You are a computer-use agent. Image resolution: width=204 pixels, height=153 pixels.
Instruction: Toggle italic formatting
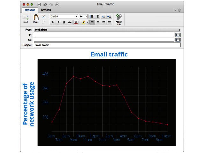[x=58, y=22]
